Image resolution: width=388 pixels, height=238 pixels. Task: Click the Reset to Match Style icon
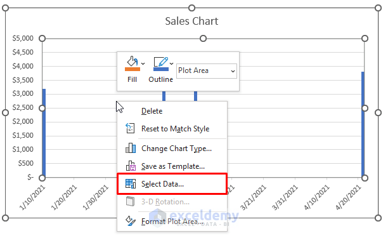pyautogui.click(x=130, y=128)
